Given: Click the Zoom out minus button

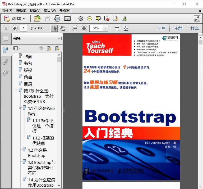Looking at the screenshot, I should pyautogui.click(x=75, y=28).
